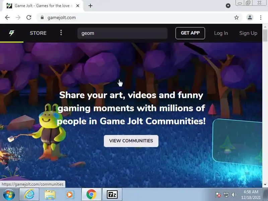Click the Action Center flag tray icon

pos(218,195)
